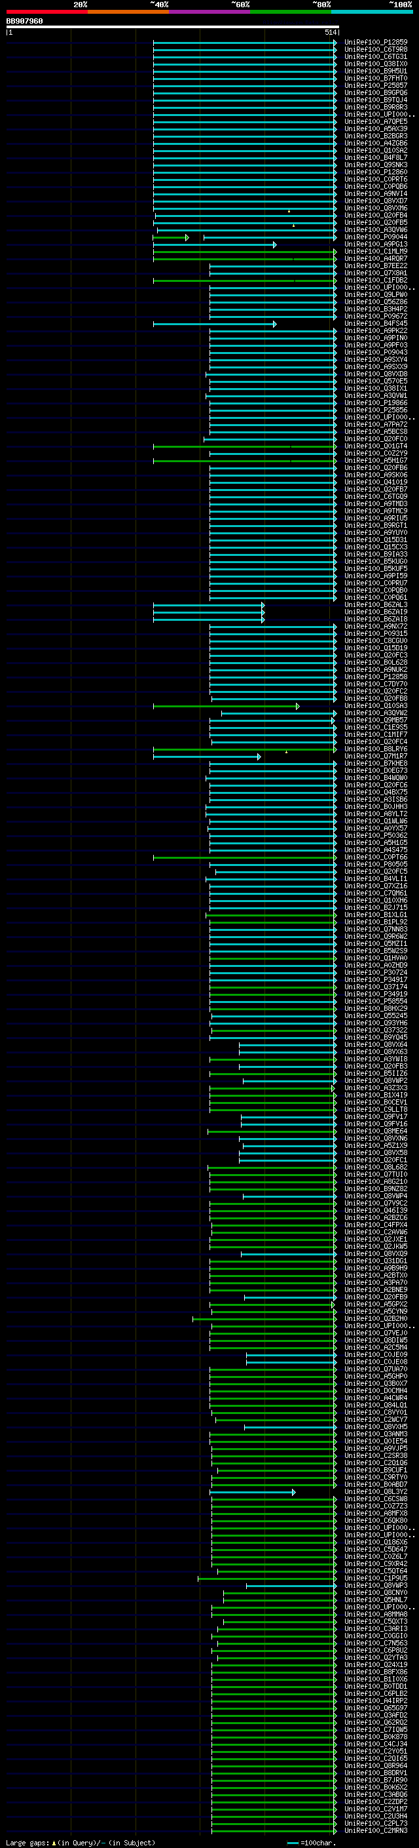Click the purple ~60% identity legend segment
The image size is (419, 1848).
210,12
